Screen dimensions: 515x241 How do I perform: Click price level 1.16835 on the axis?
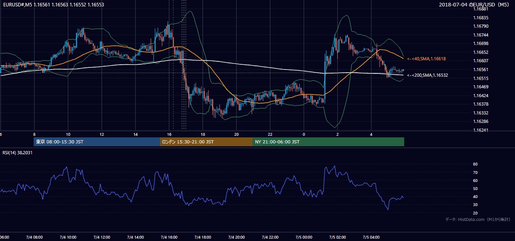pyautogui.click(x=480, y=18)
